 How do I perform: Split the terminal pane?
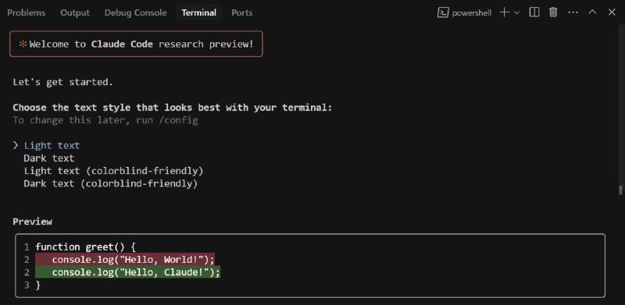[x=534, y=12]
